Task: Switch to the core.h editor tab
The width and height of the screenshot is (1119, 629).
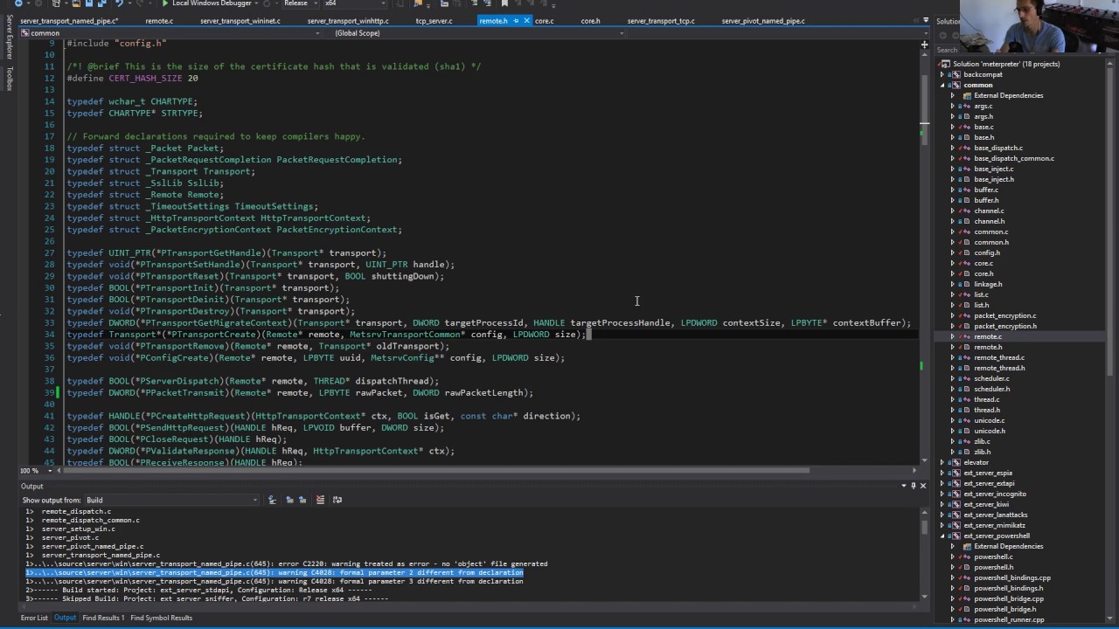Action: (x=591, y=20)
